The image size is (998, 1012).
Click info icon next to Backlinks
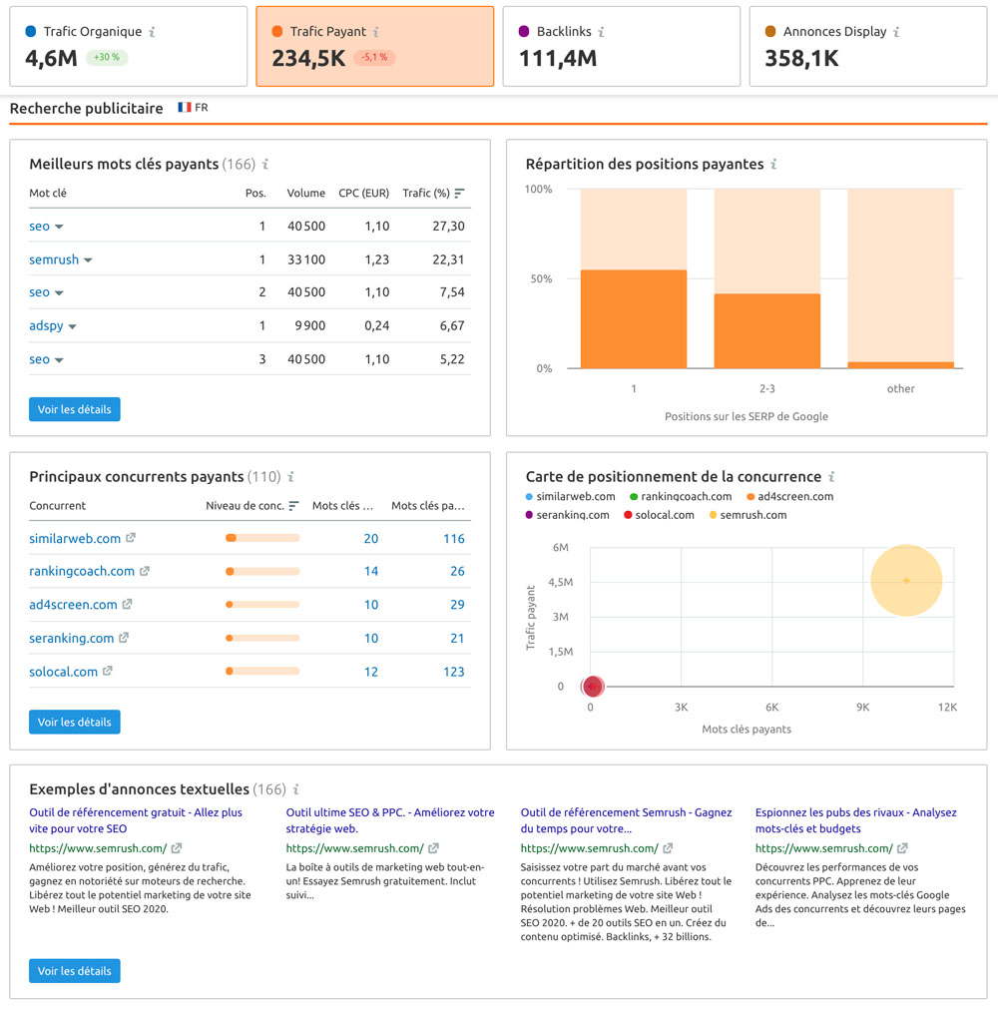click(601, 32)
